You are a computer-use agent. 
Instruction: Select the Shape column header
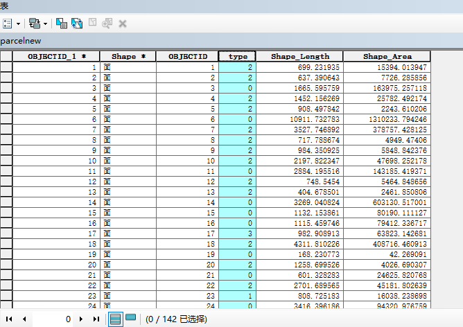tap(128, 56)
